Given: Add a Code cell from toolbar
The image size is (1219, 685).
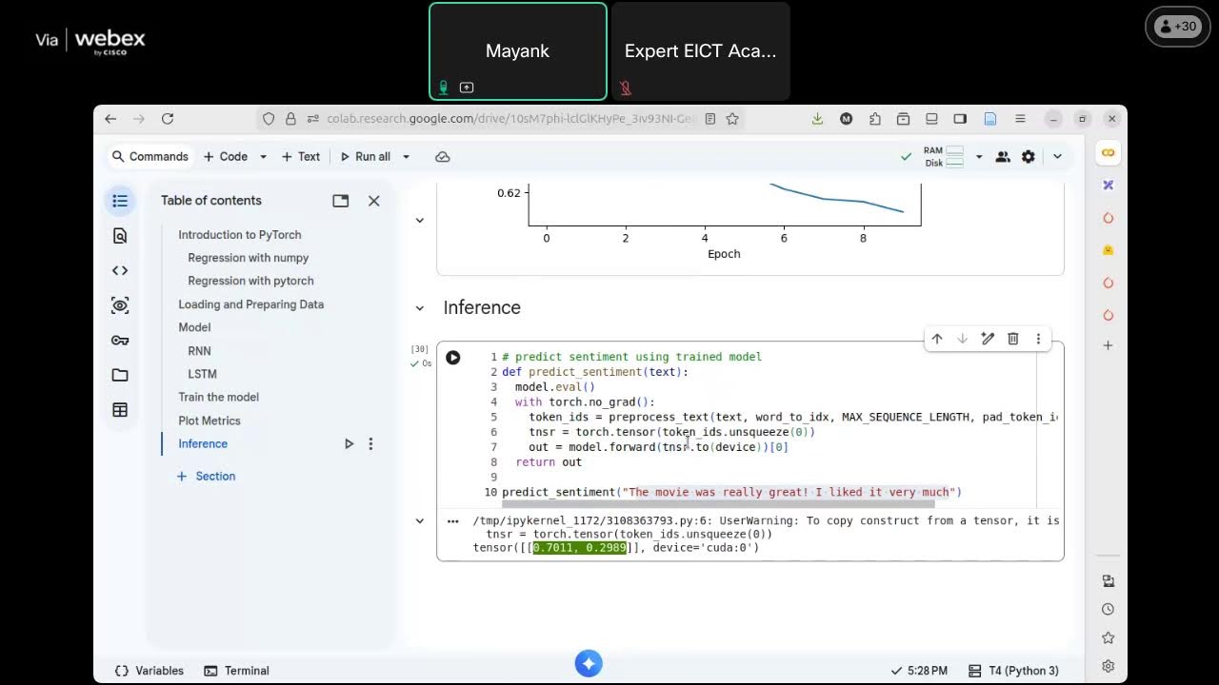Looking at the screenshot, I should click(x=225, y=157).
